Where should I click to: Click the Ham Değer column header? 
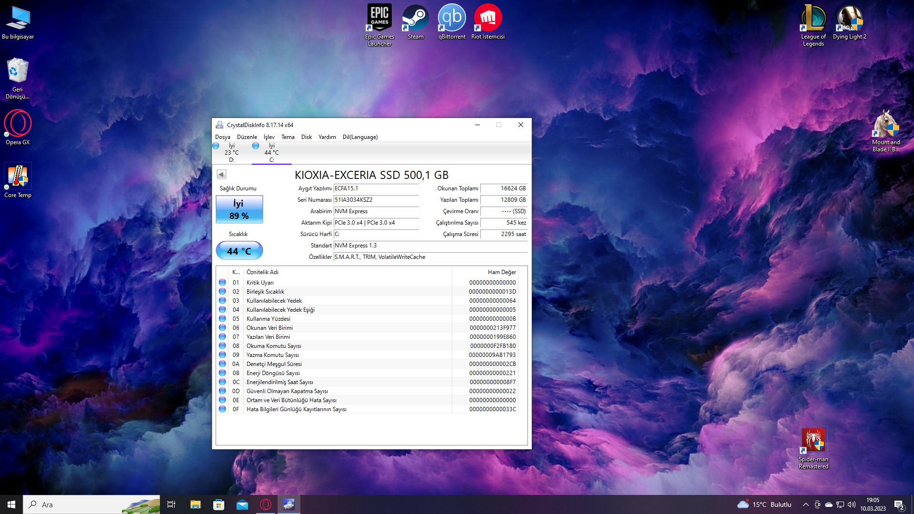point(485,272)
